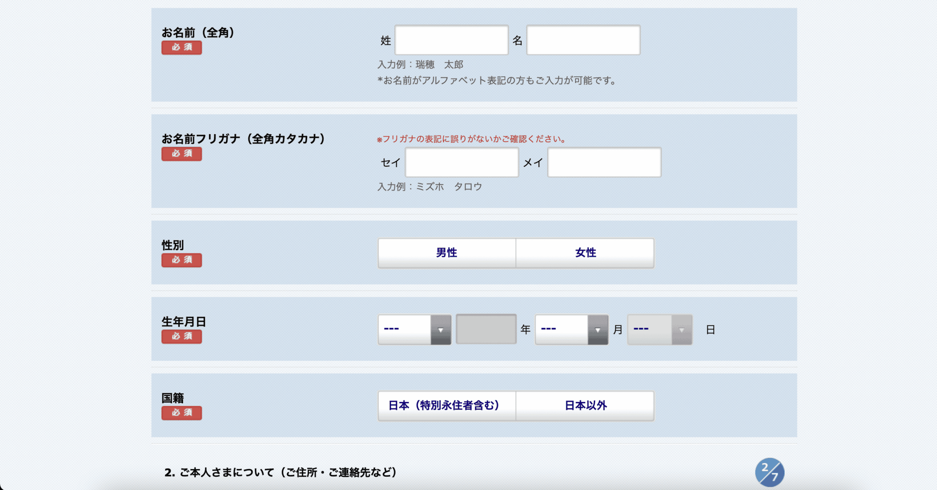Click the 入力例：ミズホ タロウ hint text
Viewport: 937px width, 490px height.
(430, 187)
